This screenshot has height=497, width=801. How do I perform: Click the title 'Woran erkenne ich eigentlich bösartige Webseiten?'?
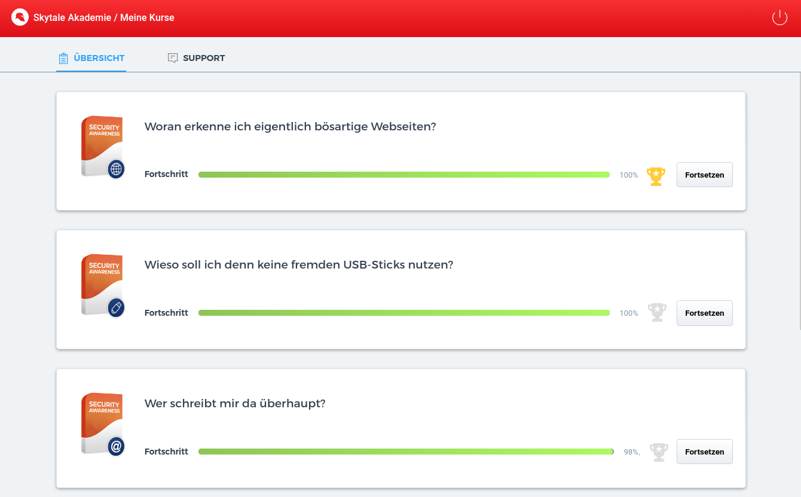coord(291,127)
